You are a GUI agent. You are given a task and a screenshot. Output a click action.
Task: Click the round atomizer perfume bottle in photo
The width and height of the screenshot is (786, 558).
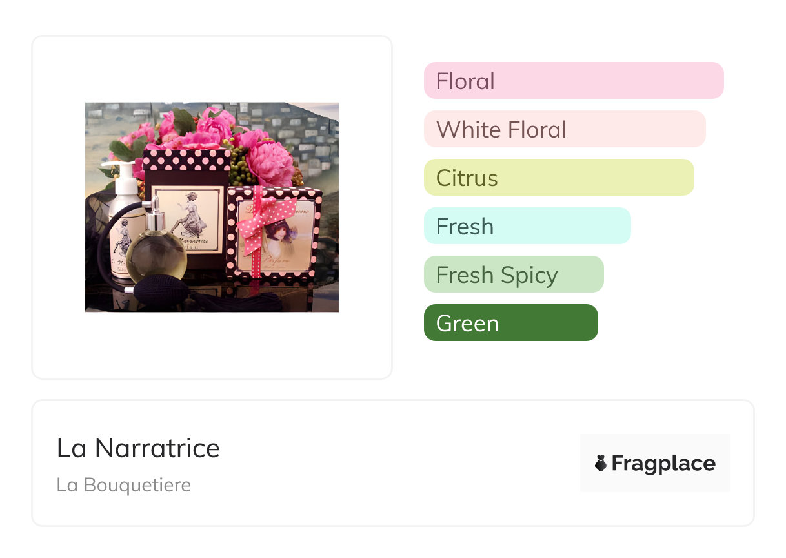click(x=156, y=255)
